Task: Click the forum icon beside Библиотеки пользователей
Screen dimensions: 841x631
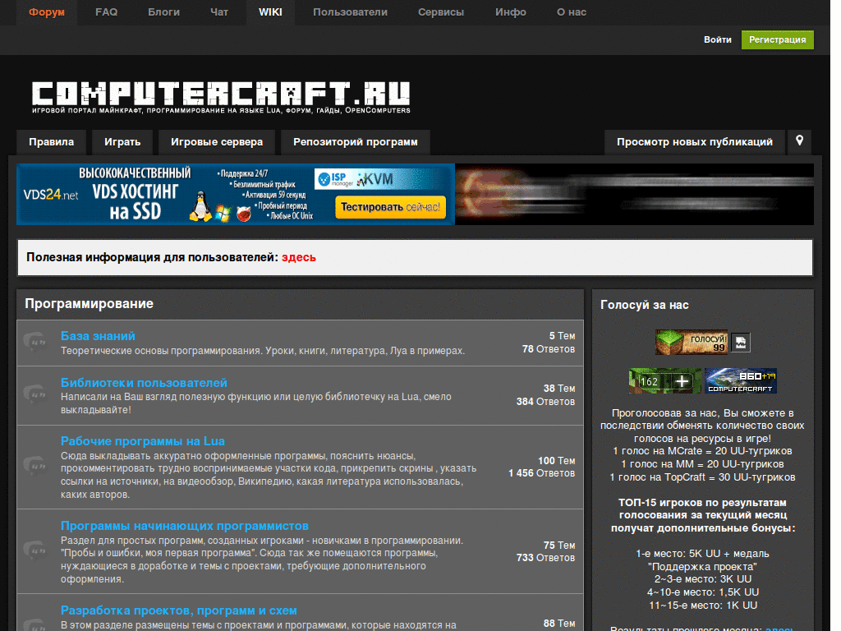Action: click(x=36, y=395)
